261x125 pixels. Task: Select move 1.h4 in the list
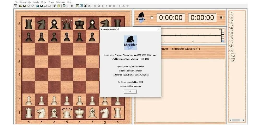pyautogui.click(x=231, y=51)
